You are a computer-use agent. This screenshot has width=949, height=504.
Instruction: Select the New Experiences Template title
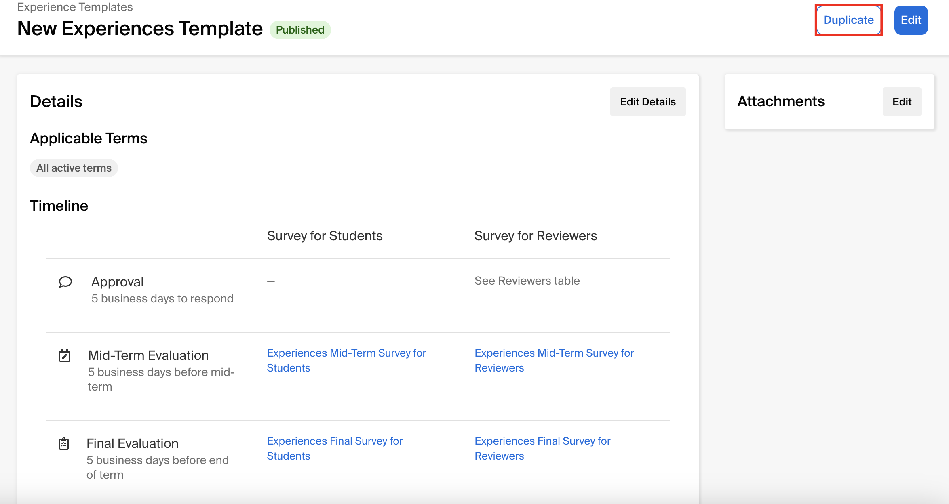click(140, 29)
